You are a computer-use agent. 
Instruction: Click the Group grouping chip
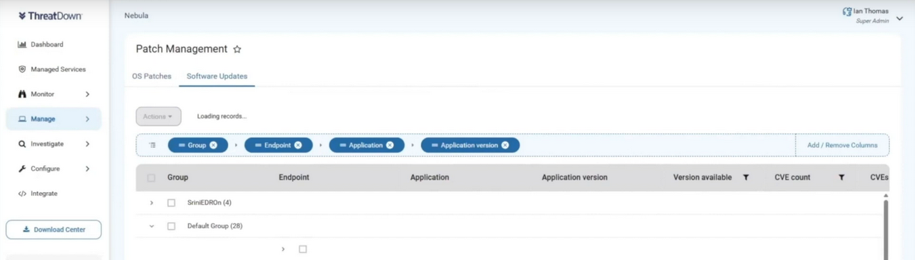point(198,145)
